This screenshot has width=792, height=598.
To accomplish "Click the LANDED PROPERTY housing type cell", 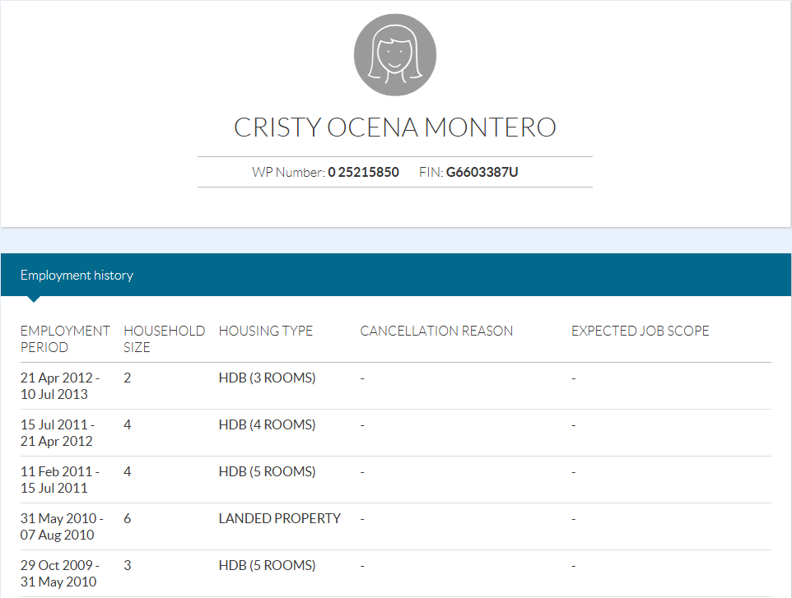I will (x=279, y=519).
